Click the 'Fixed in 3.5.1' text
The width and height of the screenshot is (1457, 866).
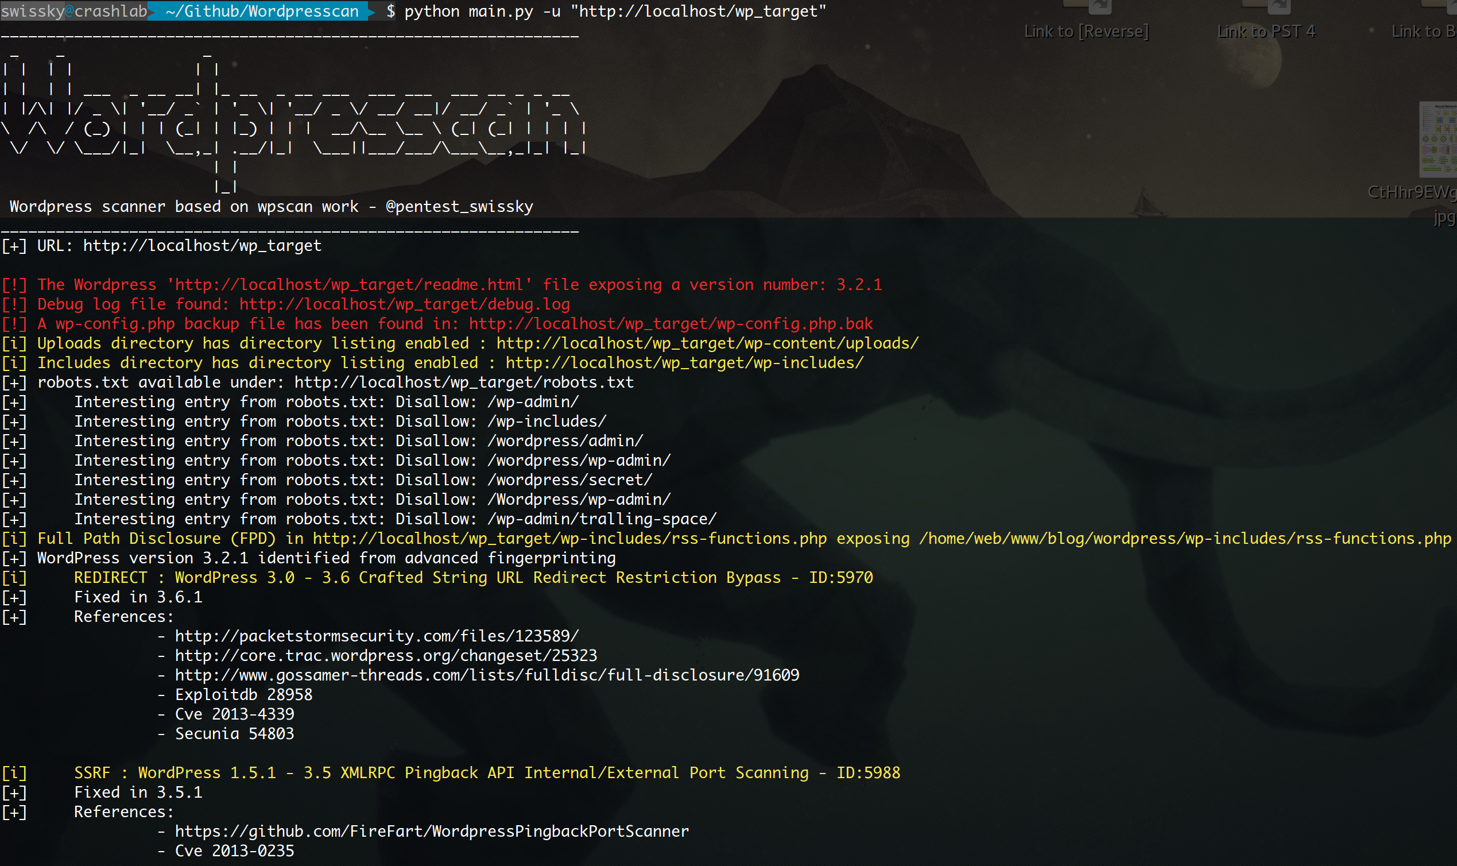coord(138,792)
